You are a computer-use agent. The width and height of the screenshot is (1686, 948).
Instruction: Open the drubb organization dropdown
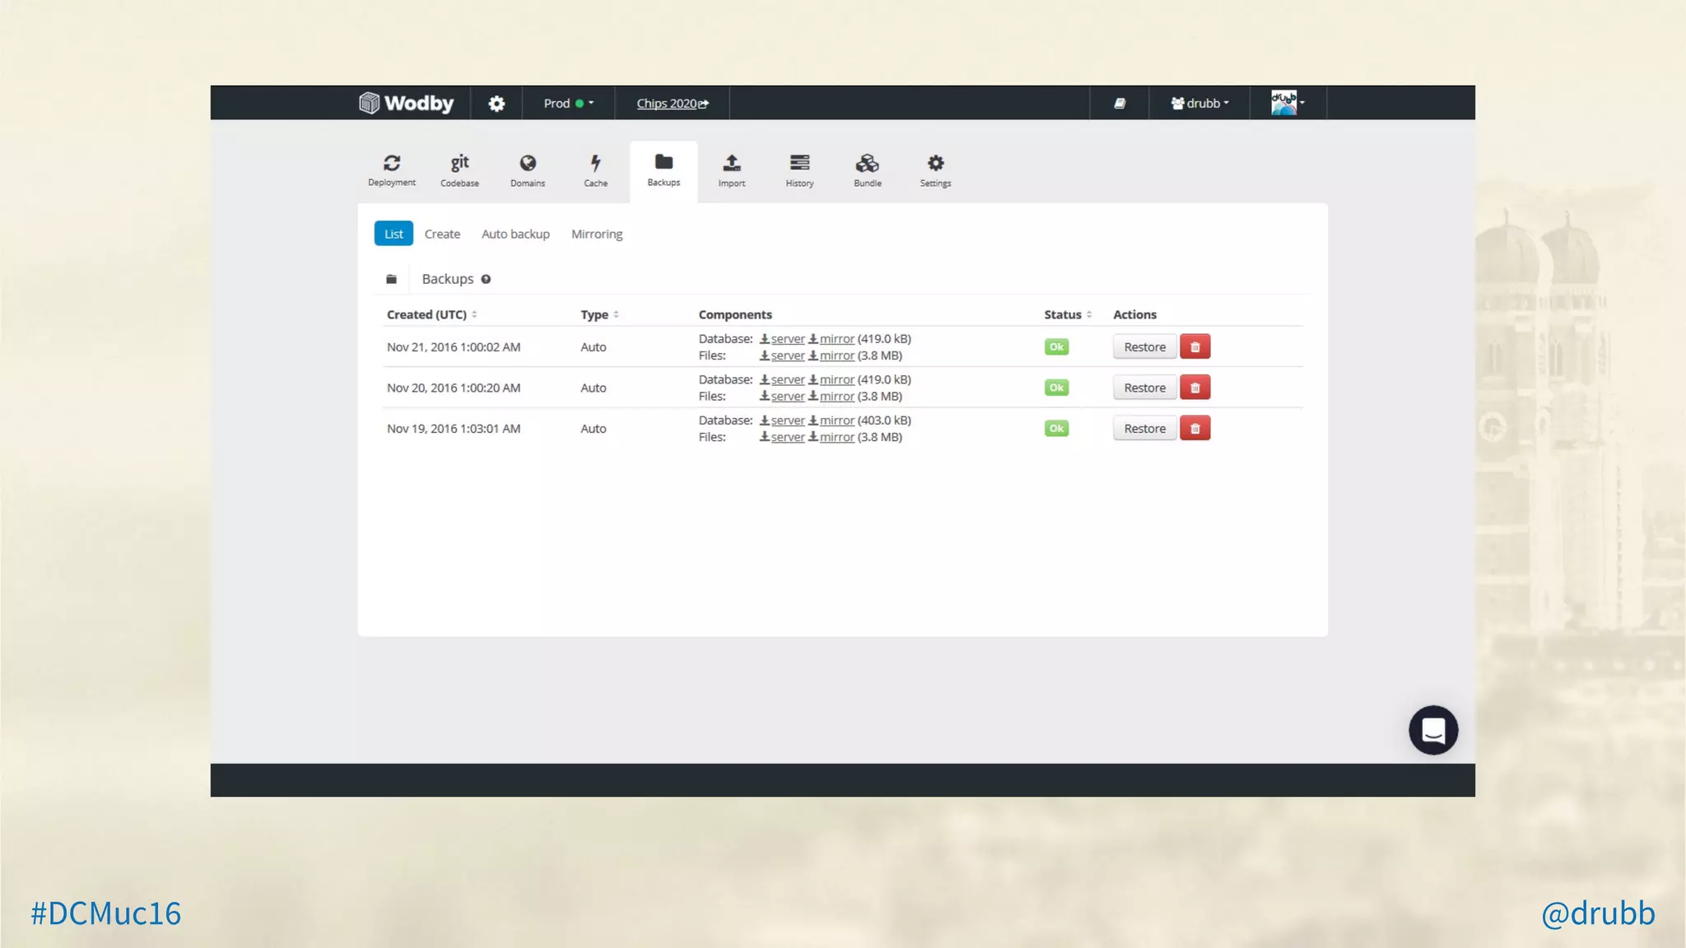(1199, 104)
